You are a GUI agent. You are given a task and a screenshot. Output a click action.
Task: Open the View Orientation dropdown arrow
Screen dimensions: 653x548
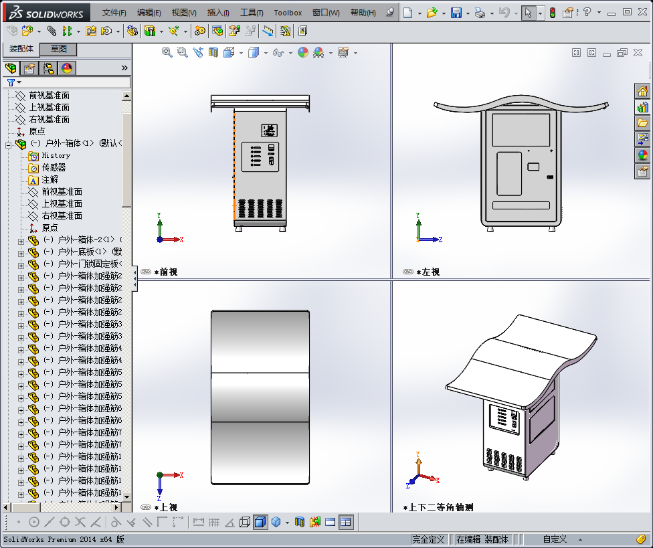coord(241,54)
